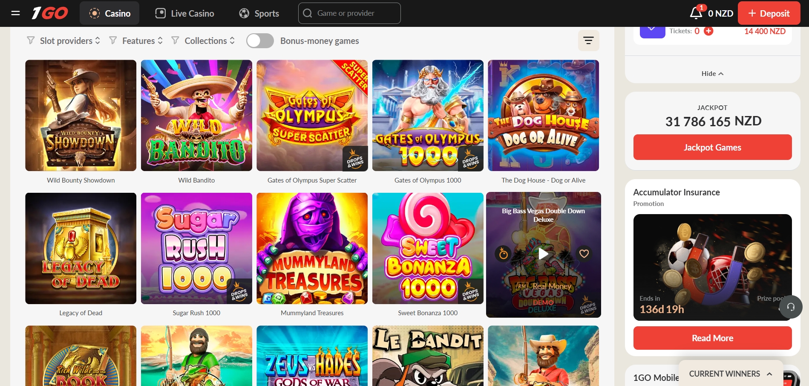The width and height of the screenshot is (809, 386).
Task: Open Rich Wilde Book game thumbnail
Action: [81, 356]
